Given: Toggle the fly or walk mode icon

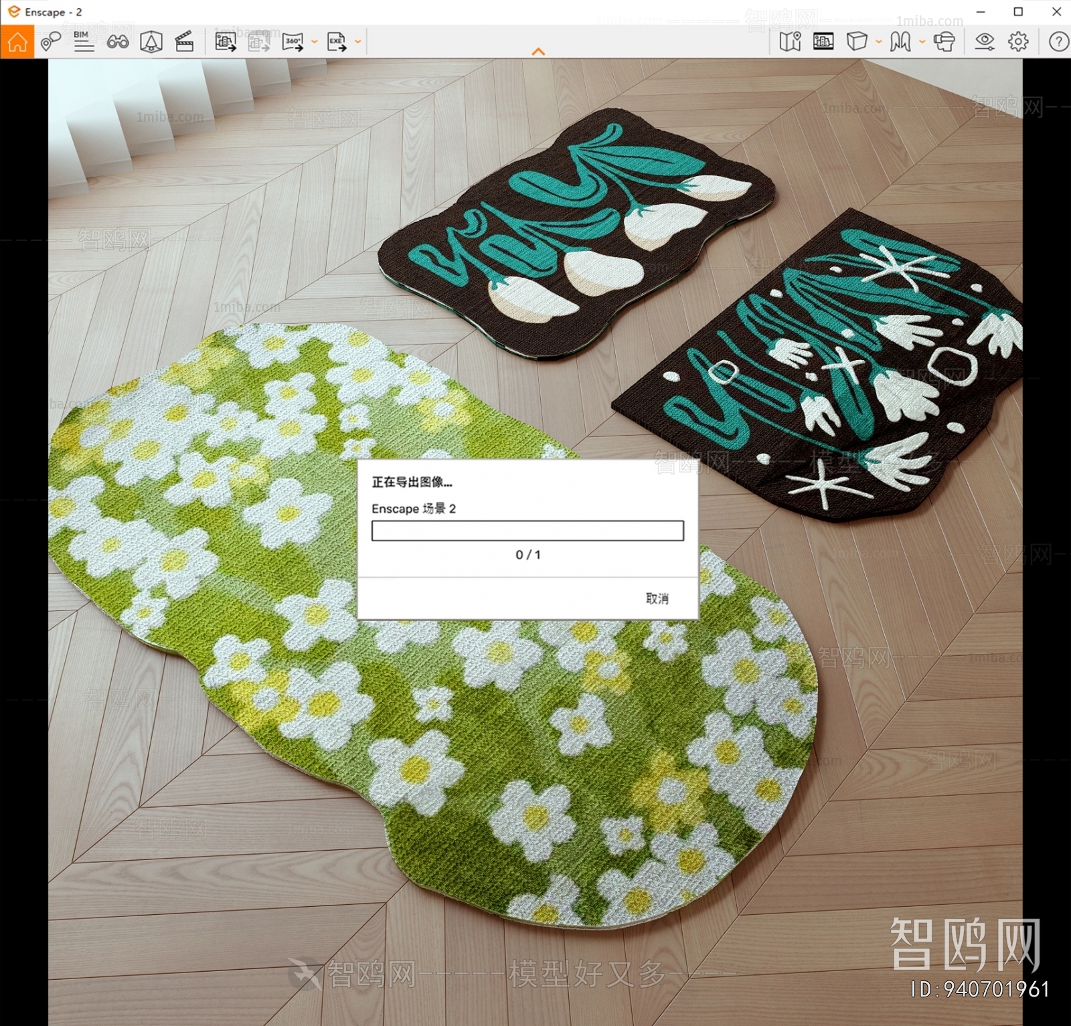Looking at the screenshot, I should pyautogui.click(x=900, y=41).
